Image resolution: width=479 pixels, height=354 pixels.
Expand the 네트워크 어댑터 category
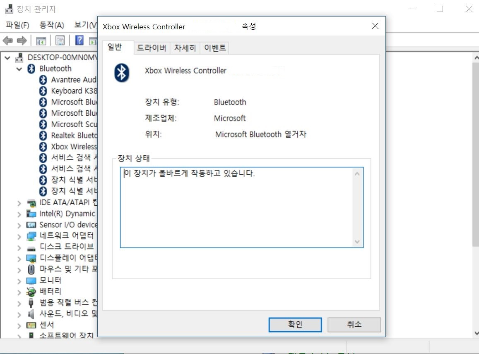tap(19, 237)
